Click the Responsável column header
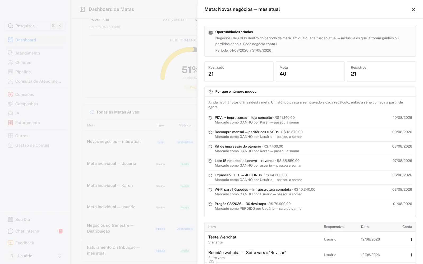 [334, 227]
